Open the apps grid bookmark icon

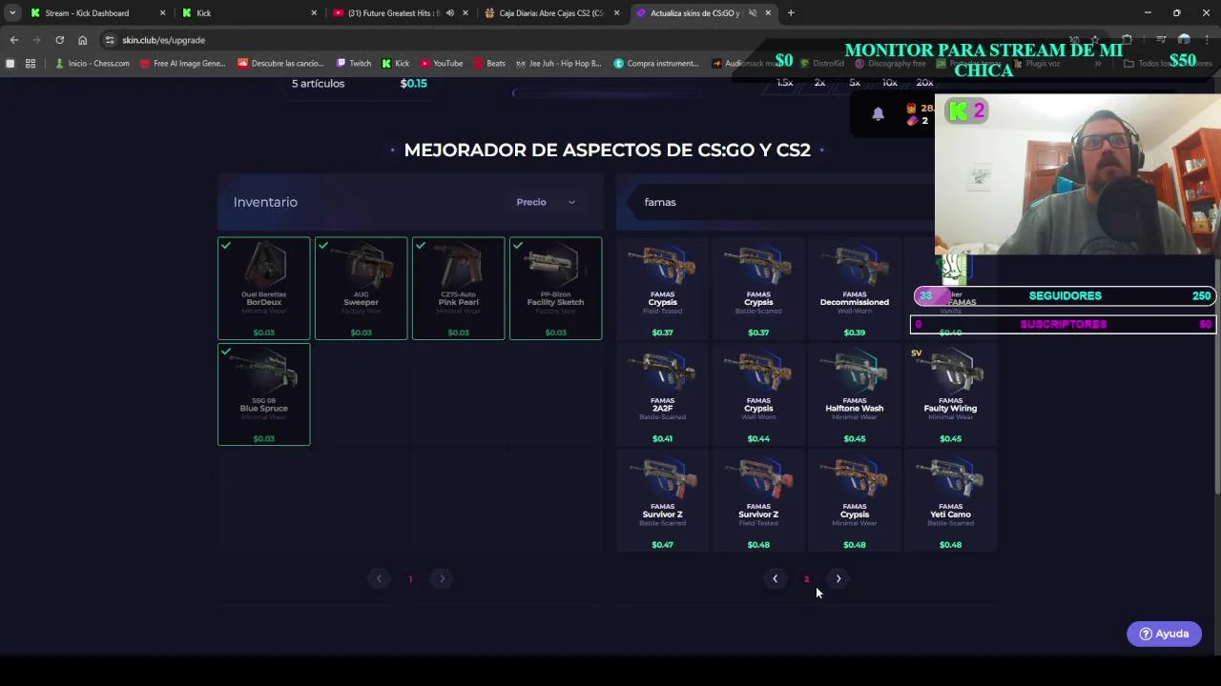coord(31,64)
